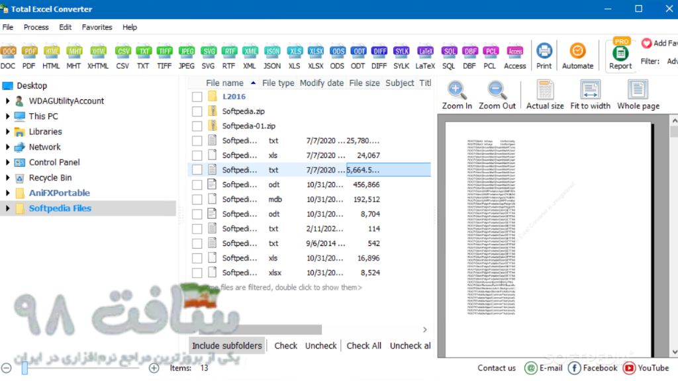The image size is (678, 381).
Task: Tick the xlsx file checkbox
Action: 197,273
